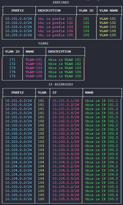
Task: Click the 10.103.0.4/24 cell
Action: tap(66, 154)
